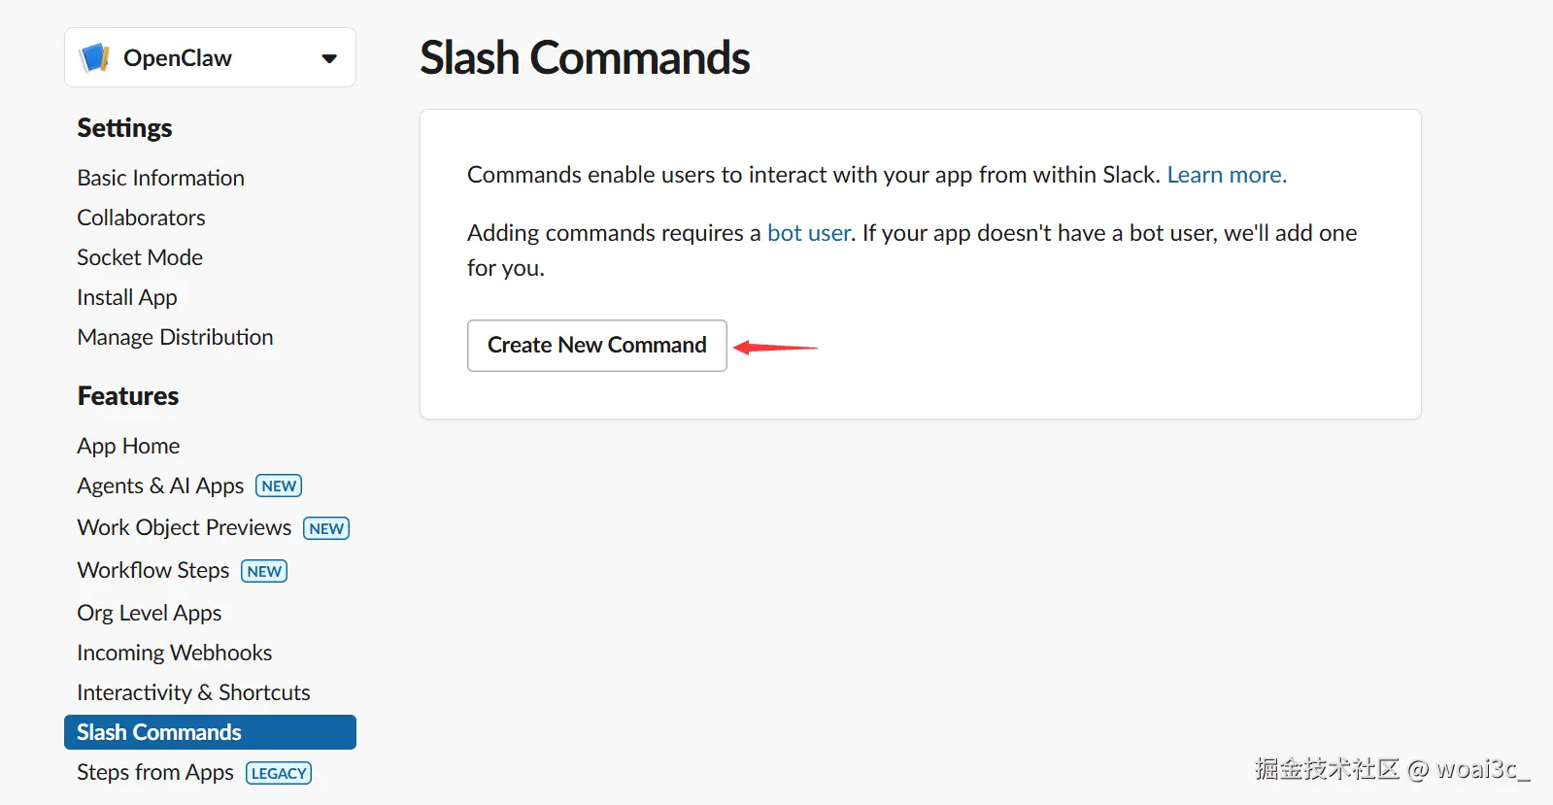Click LEGACY badge beside Steps from Apps
This screenshot has width=1553, height=805.
click(x=279, y=774)
